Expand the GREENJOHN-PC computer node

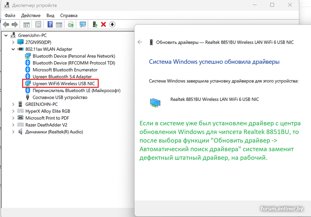click(13, 104)
